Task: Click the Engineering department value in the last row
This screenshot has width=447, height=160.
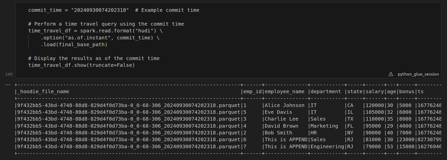Action: [x=327, y=147]
